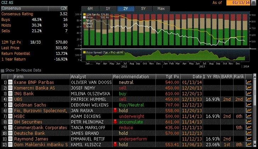The height and width of the screenshot is (149, 258).
Task: Sort table by BARR column header
Action: click(x=227, y=77)
